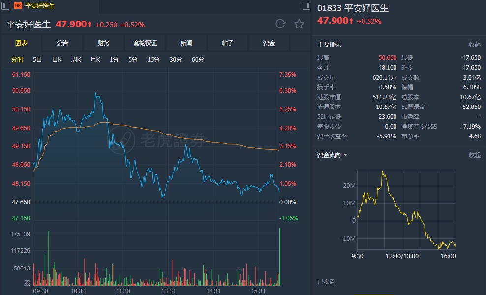Click the 今开 value 48.100
Screen dimensions: 486x295
388,67
